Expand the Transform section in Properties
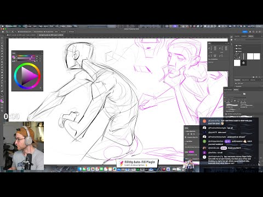 pos(235,86)
